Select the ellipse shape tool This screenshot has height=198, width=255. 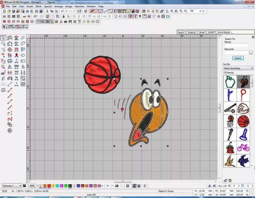(x=23, y=55)
